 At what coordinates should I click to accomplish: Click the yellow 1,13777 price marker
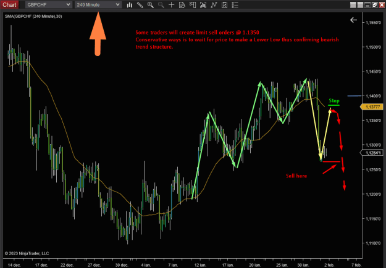371,107
